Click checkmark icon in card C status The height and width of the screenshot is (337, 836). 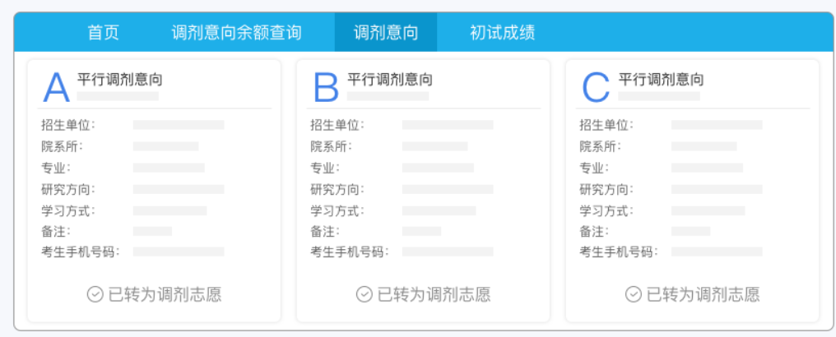[x=633, y=294]
